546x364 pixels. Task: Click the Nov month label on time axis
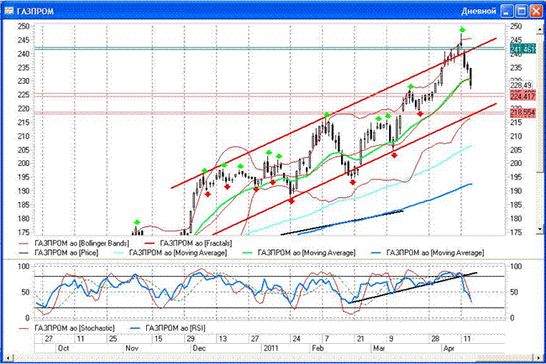(x=132, y=348)
